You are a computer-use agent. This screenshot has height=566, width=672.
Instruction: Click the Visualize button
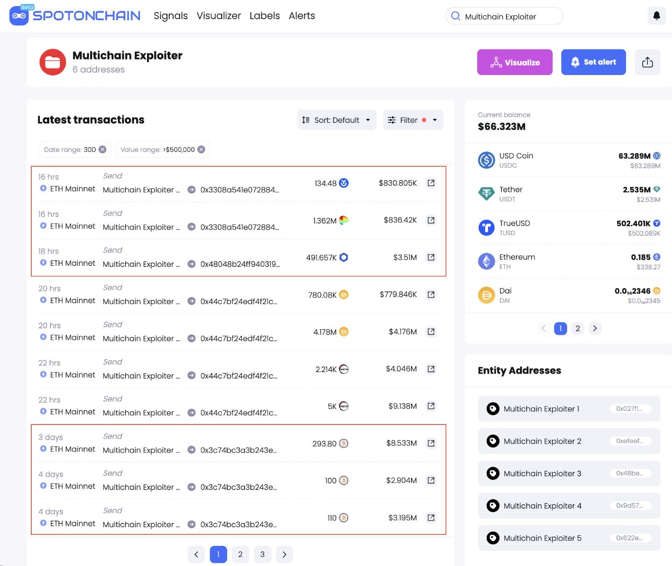(514, 62)
